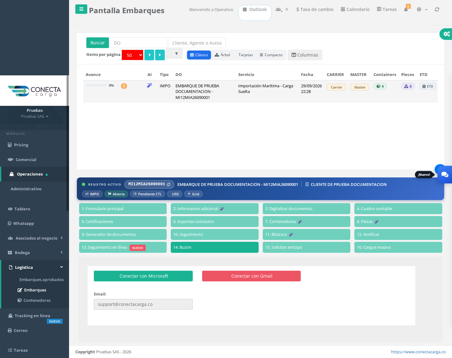Screen dimensions: 452x358
Task: Go to next page arrow
Action: coord(160,55)
